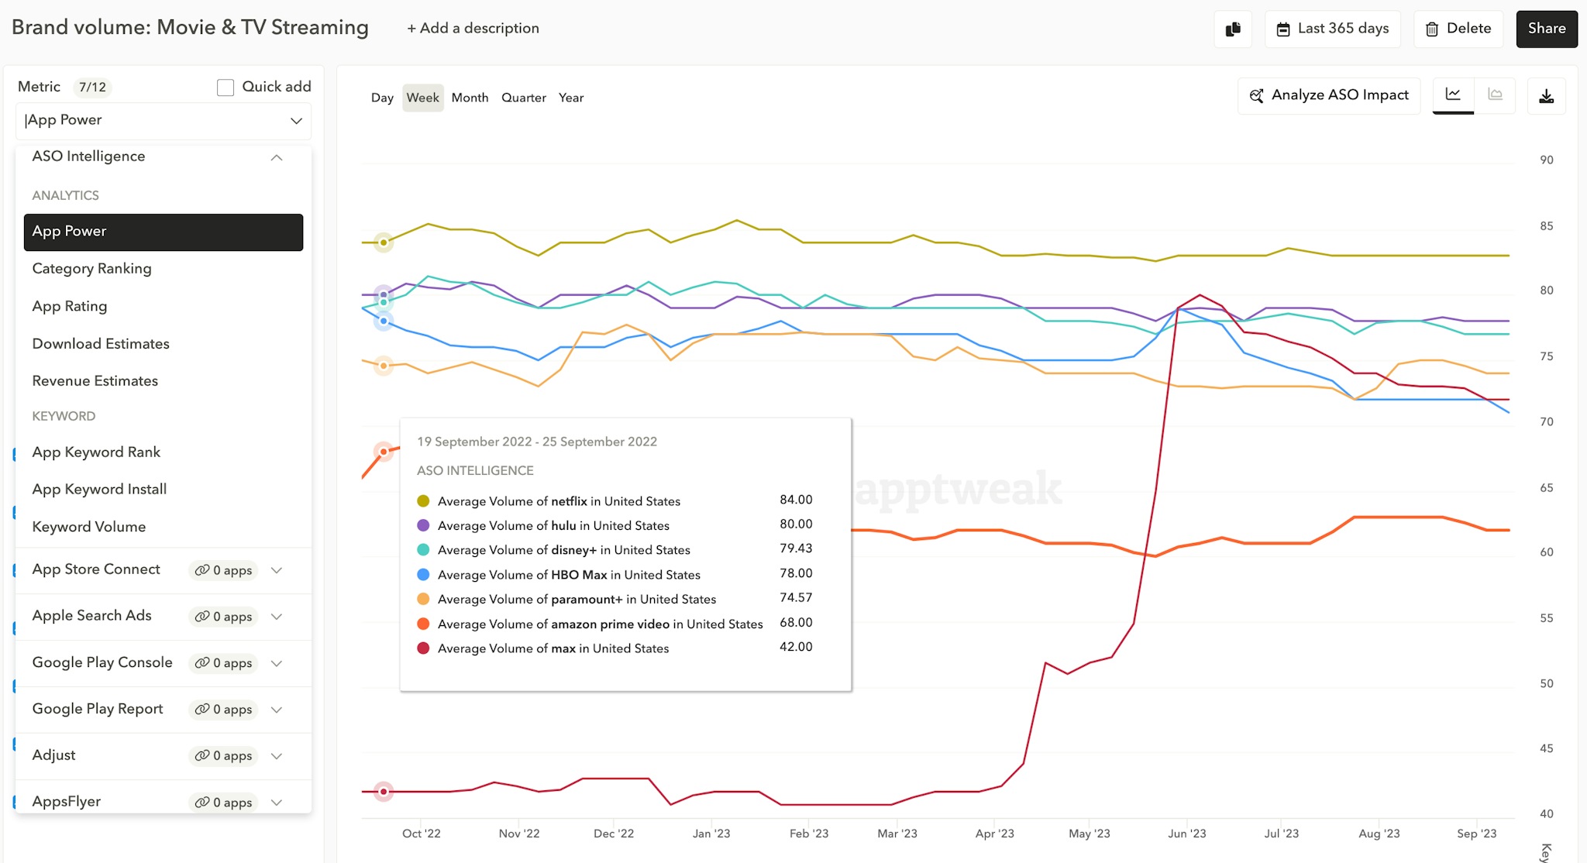Select the Keyword Volume metric
Viewport: 1587px width, 863px height.
tap(89, 527)
